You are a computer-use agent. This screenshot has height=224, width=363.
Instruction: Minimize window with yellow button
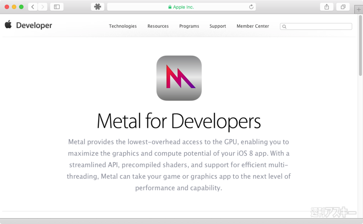coord(14,7)
